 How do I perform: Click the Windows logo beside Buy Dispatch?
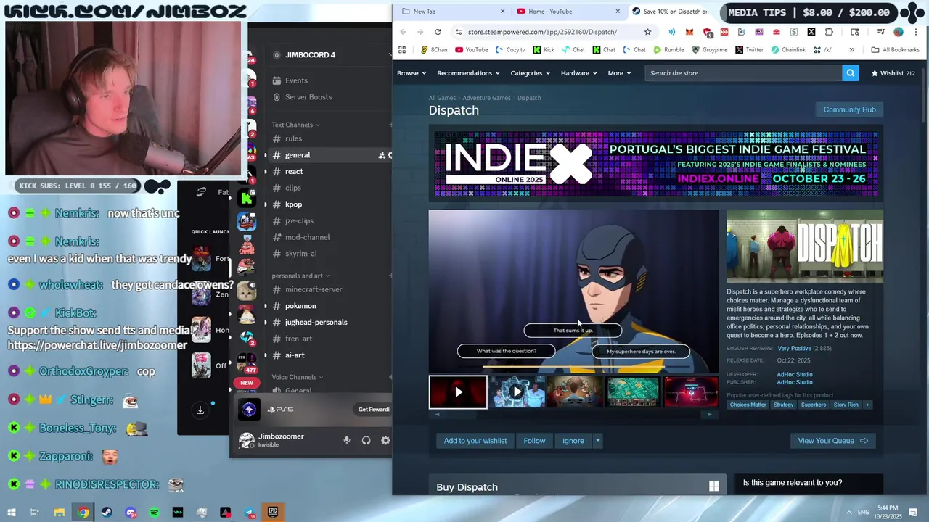point(714,486)
